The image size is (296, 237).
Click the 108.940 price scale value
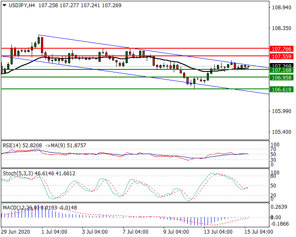pos(282,8)
